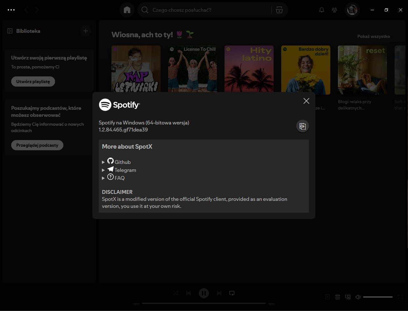Click the 'More about SpotX' heading
Viewport: 408px width, 311px height.
tap(127, 147)
